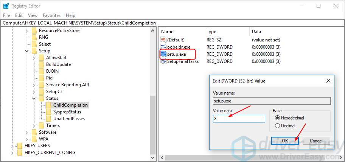Open the View menu
The height and width of the screenshot is (162, 345).
point(33,15)
